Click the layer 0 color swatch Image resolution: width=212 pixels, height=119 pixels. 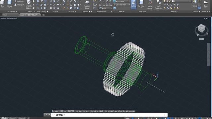click(x=173, y=1)
